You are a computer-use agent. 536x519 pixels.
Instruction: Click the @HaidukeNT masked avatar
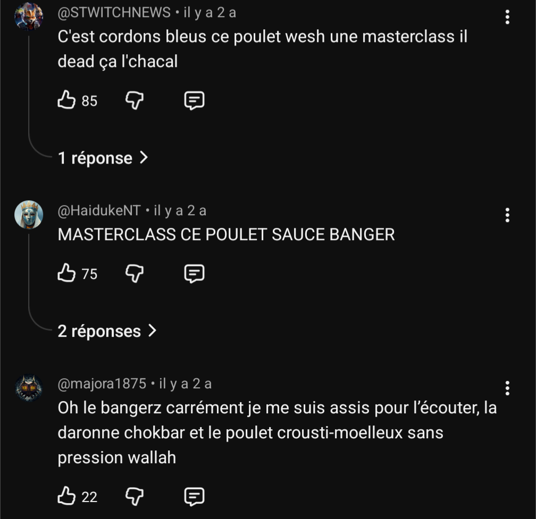point(29,215)
